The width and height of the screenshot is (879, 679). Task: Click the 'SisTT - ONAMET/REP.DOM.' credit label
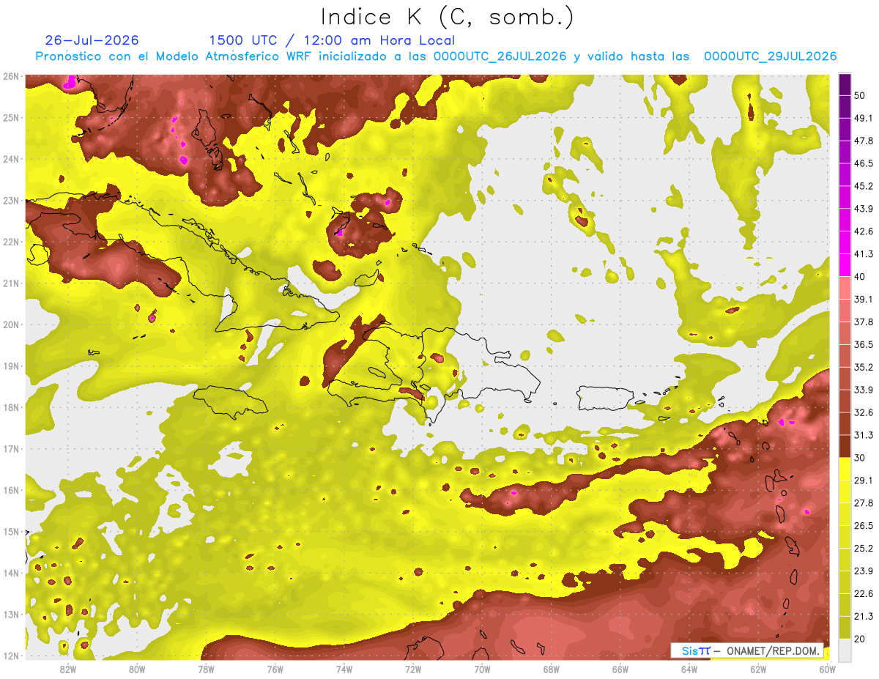pyautogui.click(x=747, y=650)
